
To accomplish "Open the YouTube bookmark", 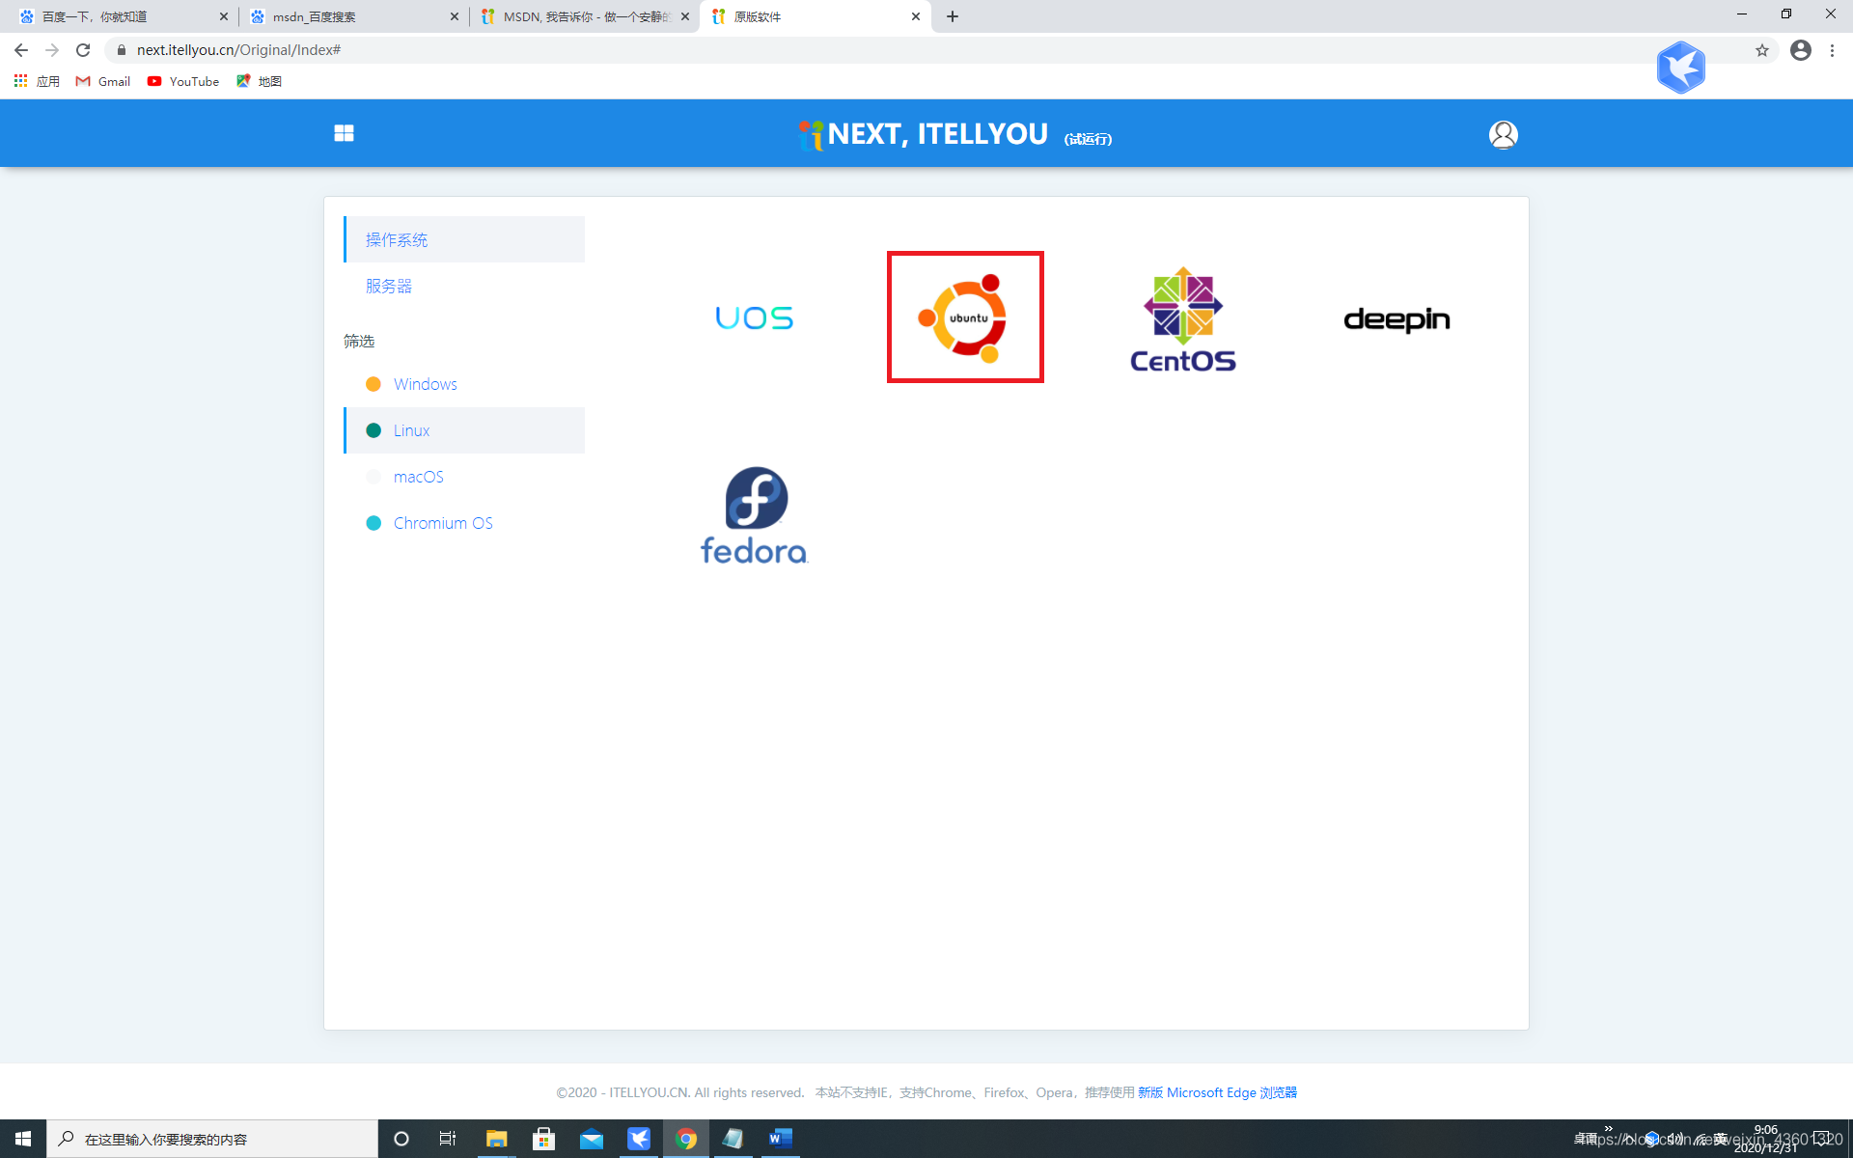I will pyautogui.click(x=183, y=81).
